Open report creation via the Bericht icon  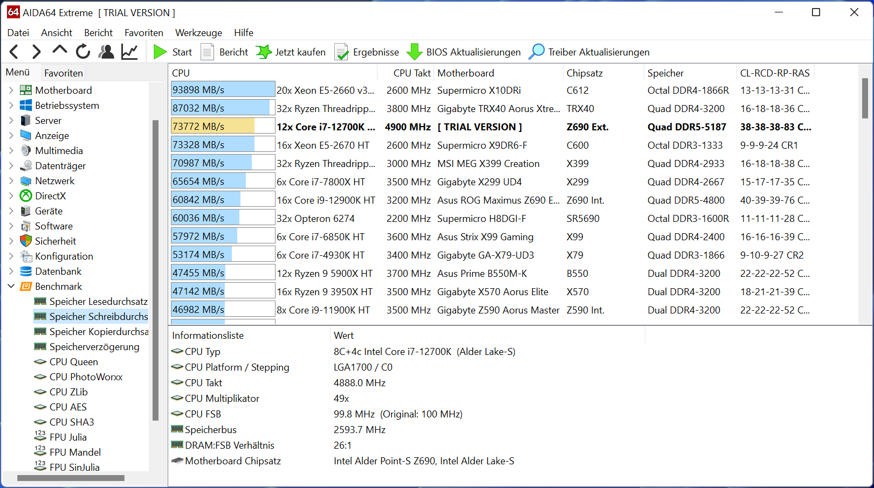tap(207, 51)
